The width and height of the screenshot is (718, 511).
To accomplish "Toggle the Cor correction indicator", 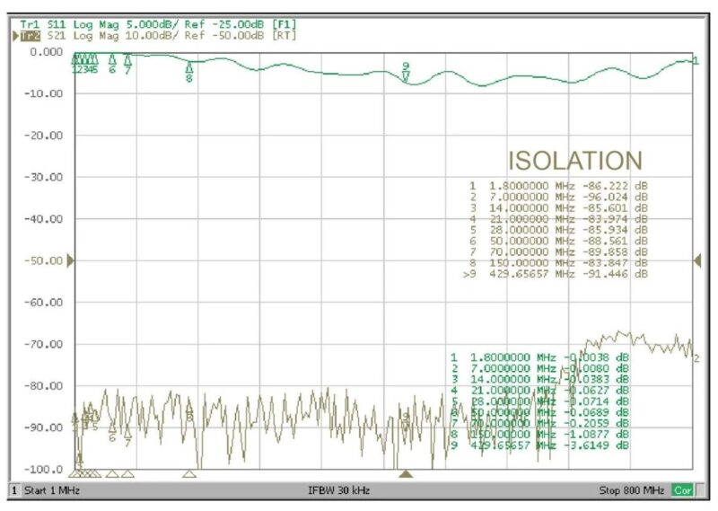I will coord(683,491).
